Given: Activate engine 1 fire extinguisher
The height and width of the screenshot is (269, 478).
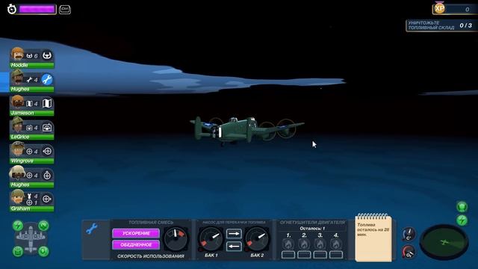Looking at the screenshot, I should point(288,244).
